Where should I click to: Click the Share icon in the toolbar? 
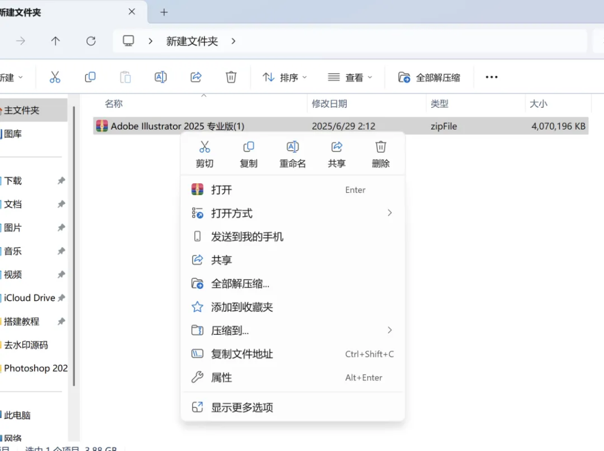click(x=196, y=77)
